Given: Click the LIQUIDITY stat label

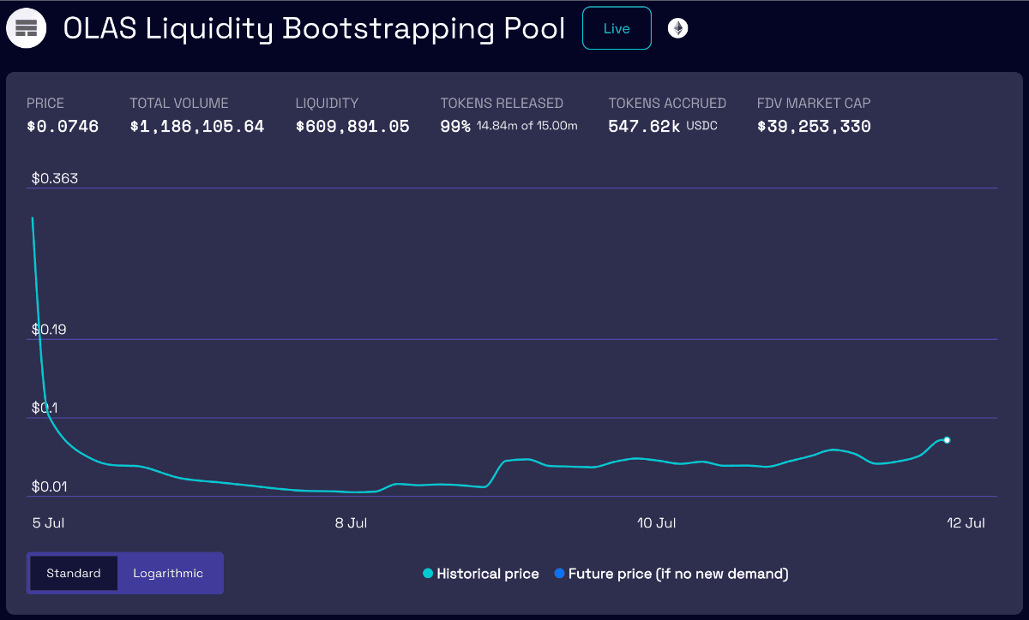Looking at the screenshot, I should [327, 103].
